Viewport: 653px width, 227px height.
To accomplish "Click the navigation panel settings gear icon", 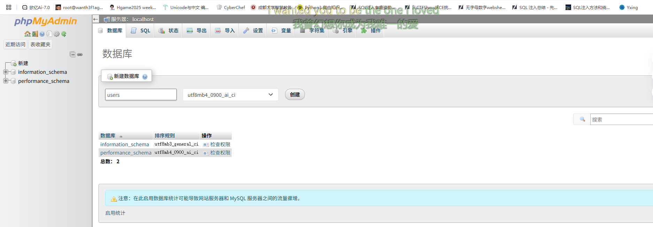I will [56, 34].
